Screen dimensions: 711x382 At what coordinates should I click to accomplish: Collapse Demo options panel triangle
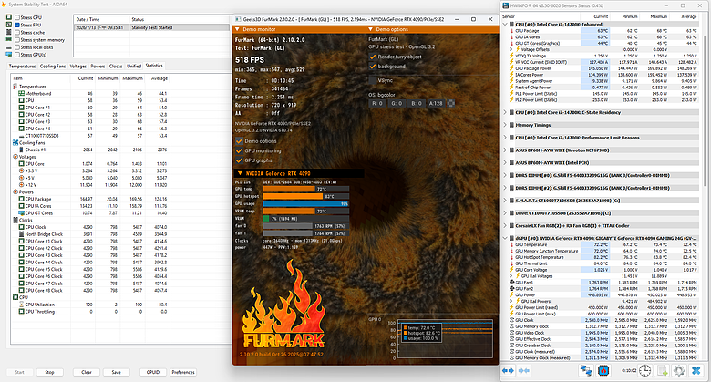[371, 29]
